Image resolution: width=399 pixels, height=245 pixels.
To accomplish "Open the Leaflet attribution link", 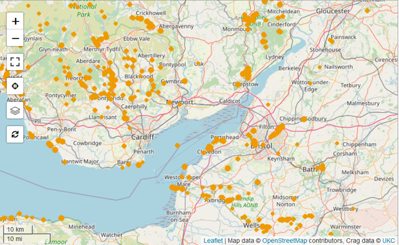I will click(213, 241).
